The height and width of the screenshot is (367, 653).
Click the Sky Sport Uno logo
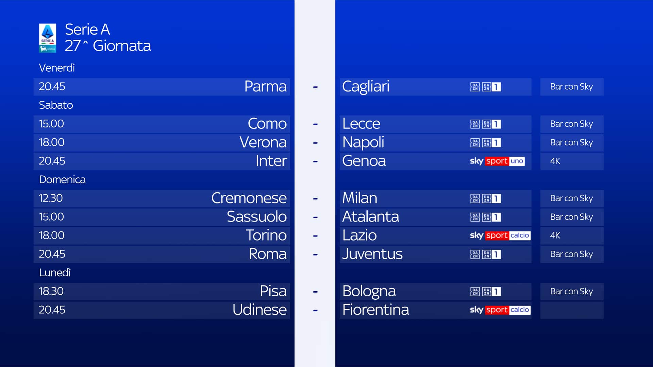[x=497, y=161]
